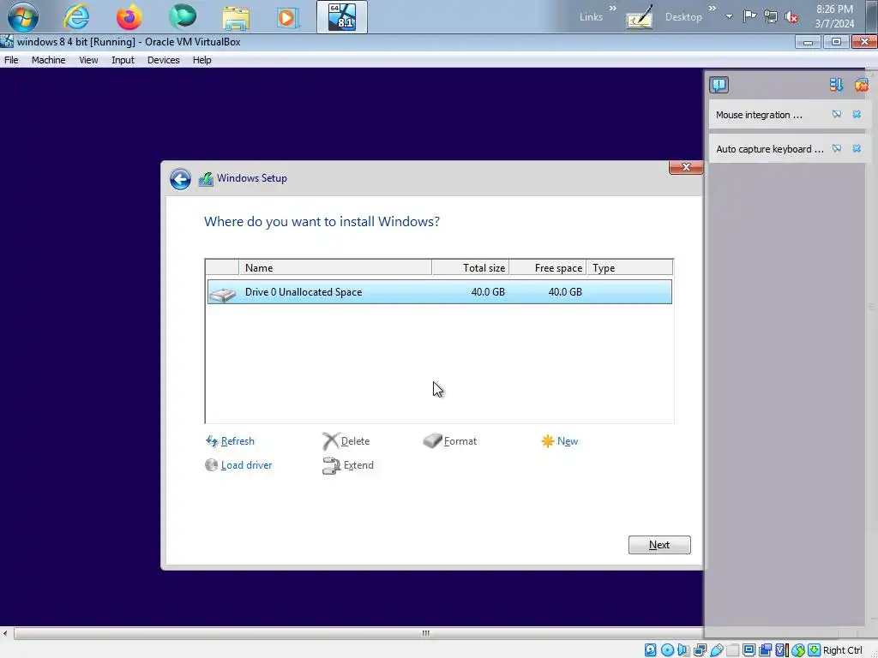This screenshot has height=658, width=878.
Task: Expand the Links toolbar chevron
Action: (612, 9)
